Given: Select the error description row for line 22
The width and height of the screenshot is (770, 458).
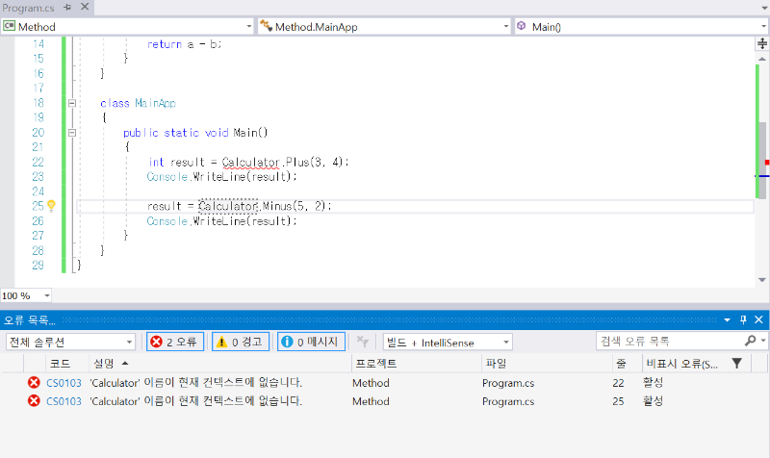Looking at the screenshot, I should pyautogui.click(x=196, y=383).
